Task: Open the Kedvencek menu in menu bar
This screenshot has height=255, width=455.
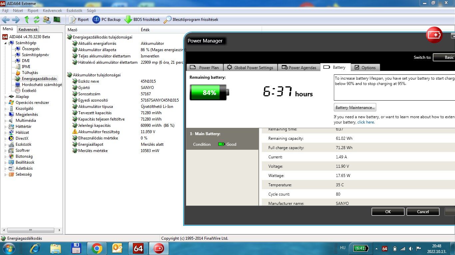Action: point(53,11)
